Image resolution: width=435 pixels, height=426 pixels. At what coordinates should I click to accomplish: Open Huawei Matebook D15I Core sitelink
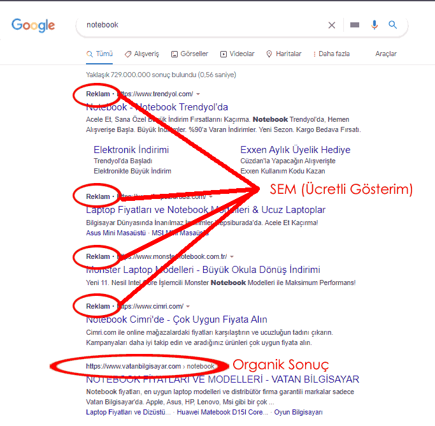tap(222, 412)
